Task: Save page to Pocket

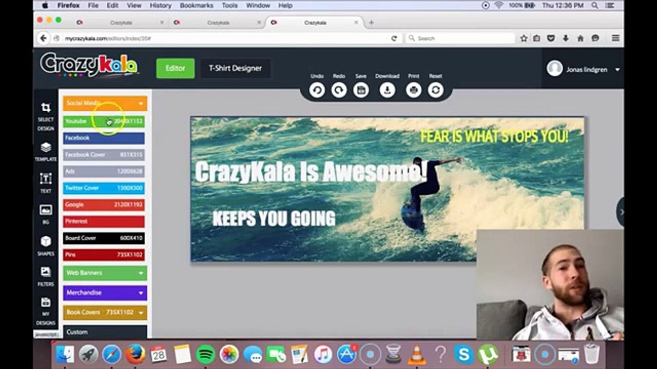Action: click(551, 38)
